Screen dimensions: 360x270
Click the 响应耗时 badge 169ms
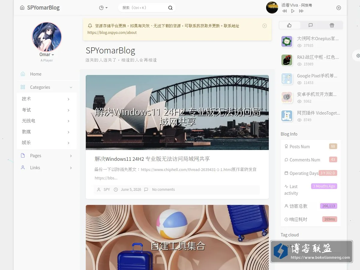(x=330, y=219)
